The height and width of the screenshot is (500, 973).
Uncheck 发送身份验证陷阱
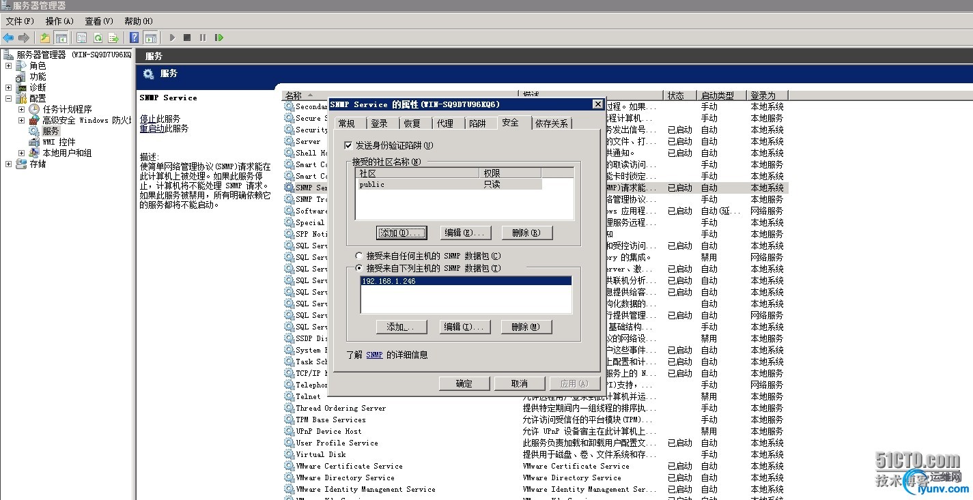coord(348,146)
